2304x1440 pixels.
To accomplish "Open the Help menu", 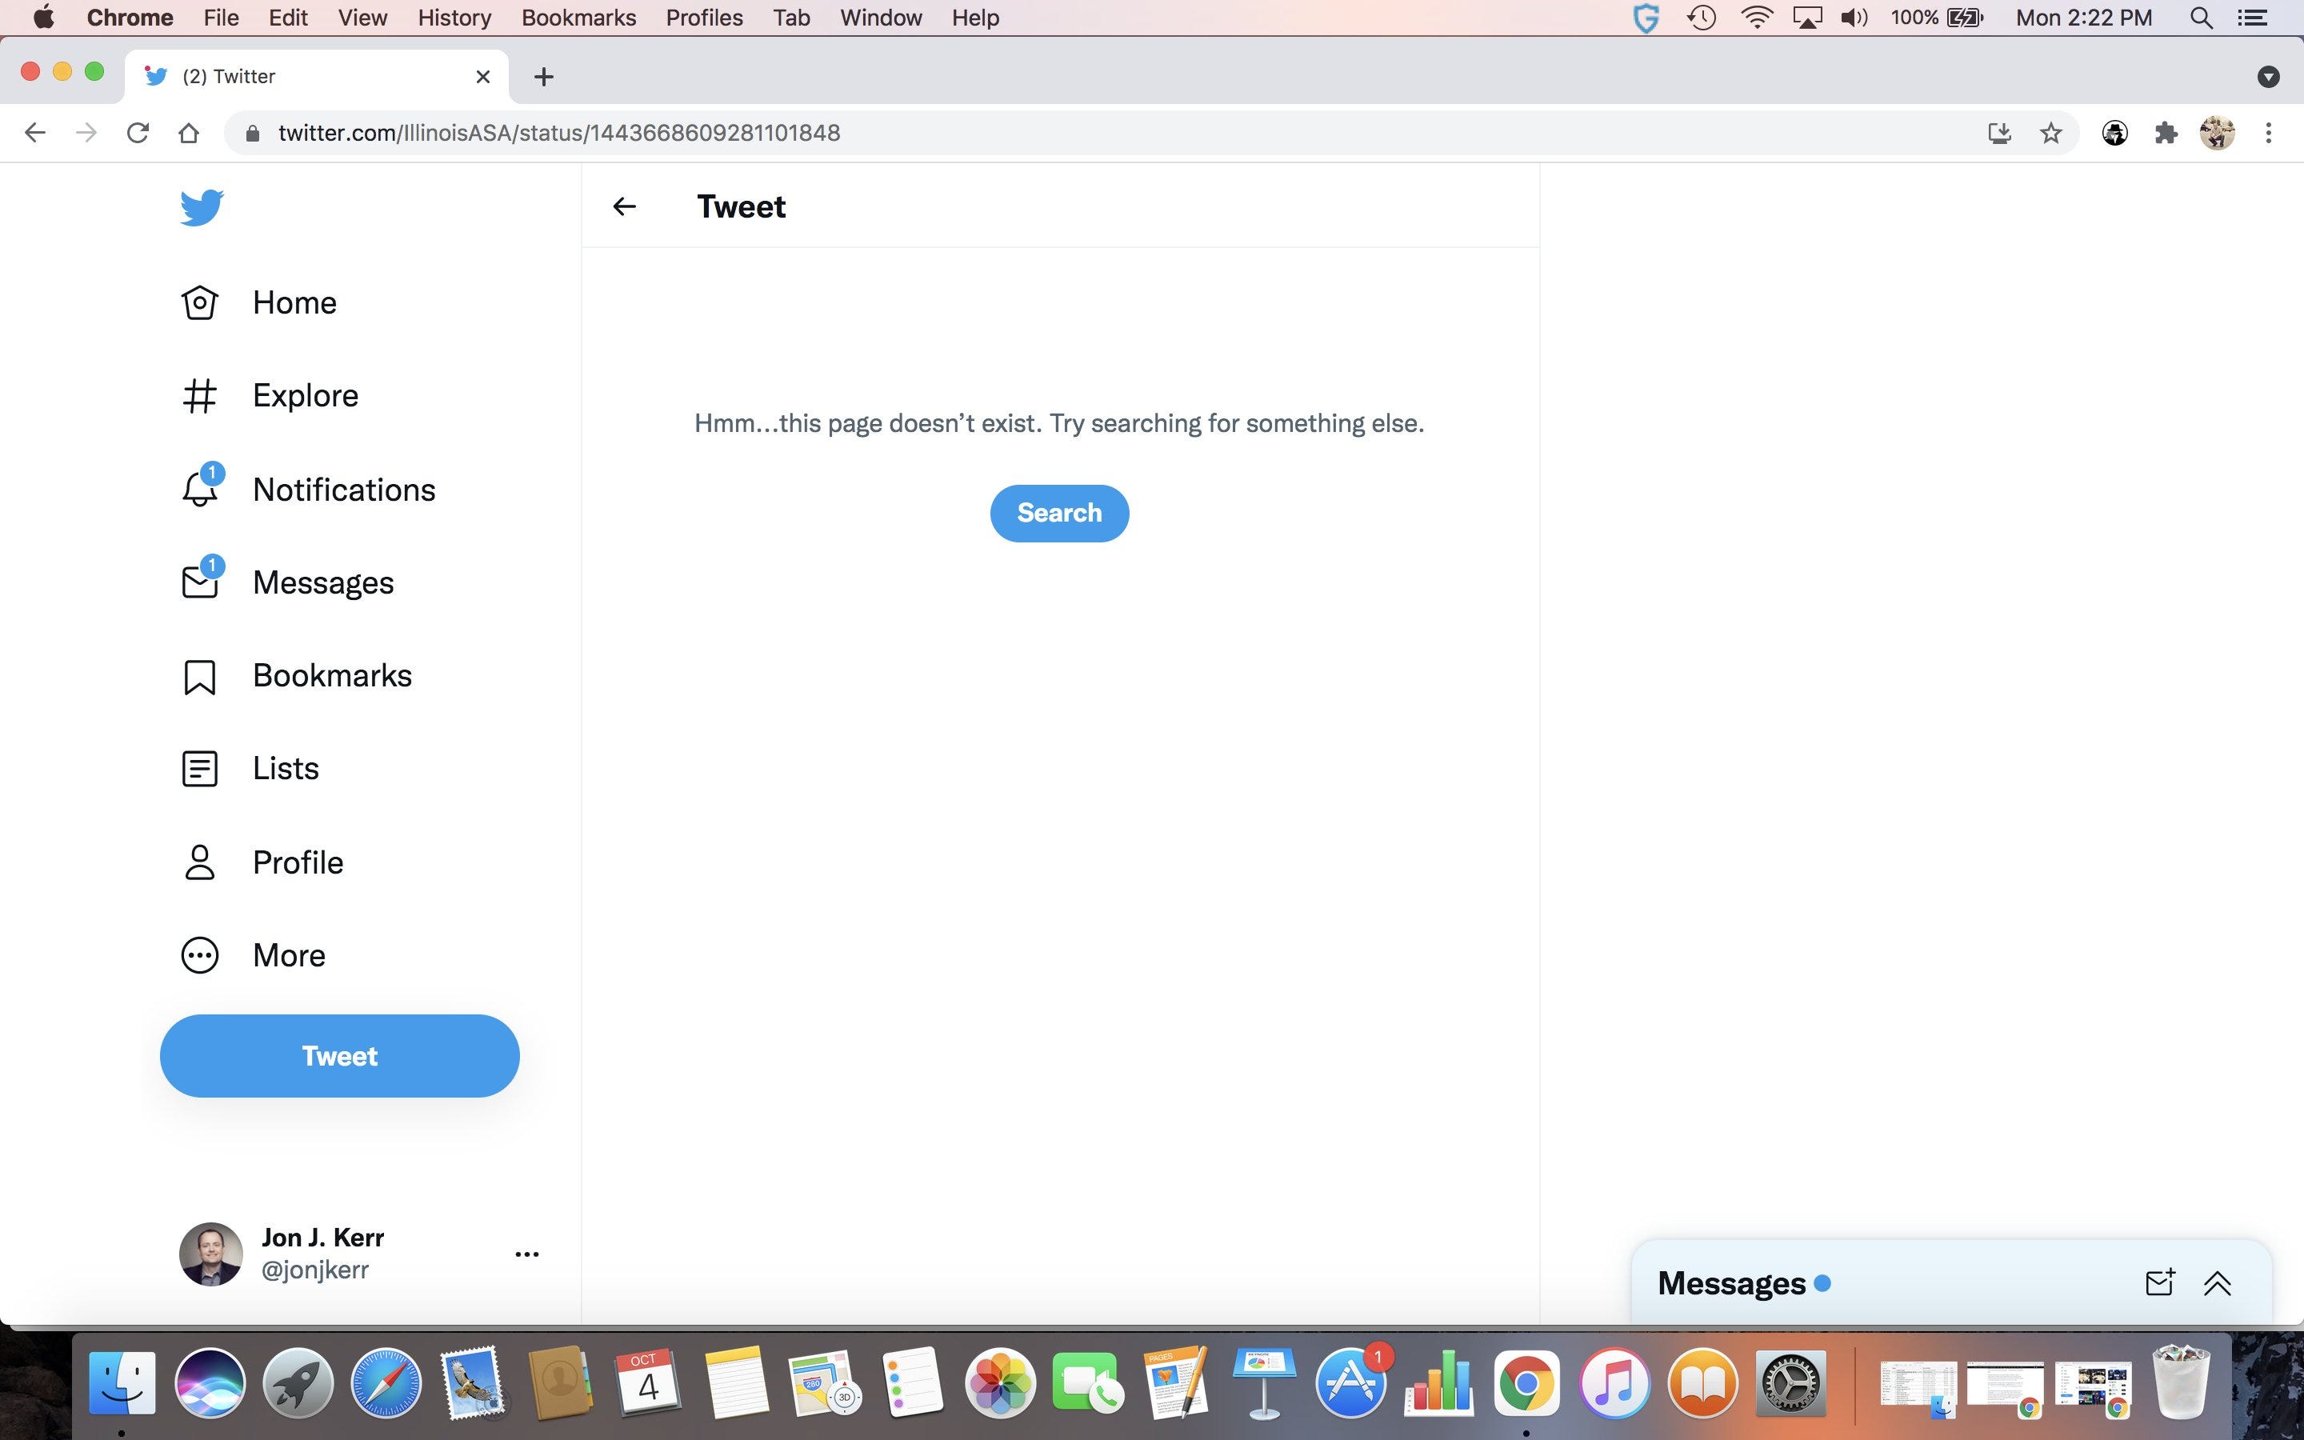I will pyautogui.click(x=975, y=17).
